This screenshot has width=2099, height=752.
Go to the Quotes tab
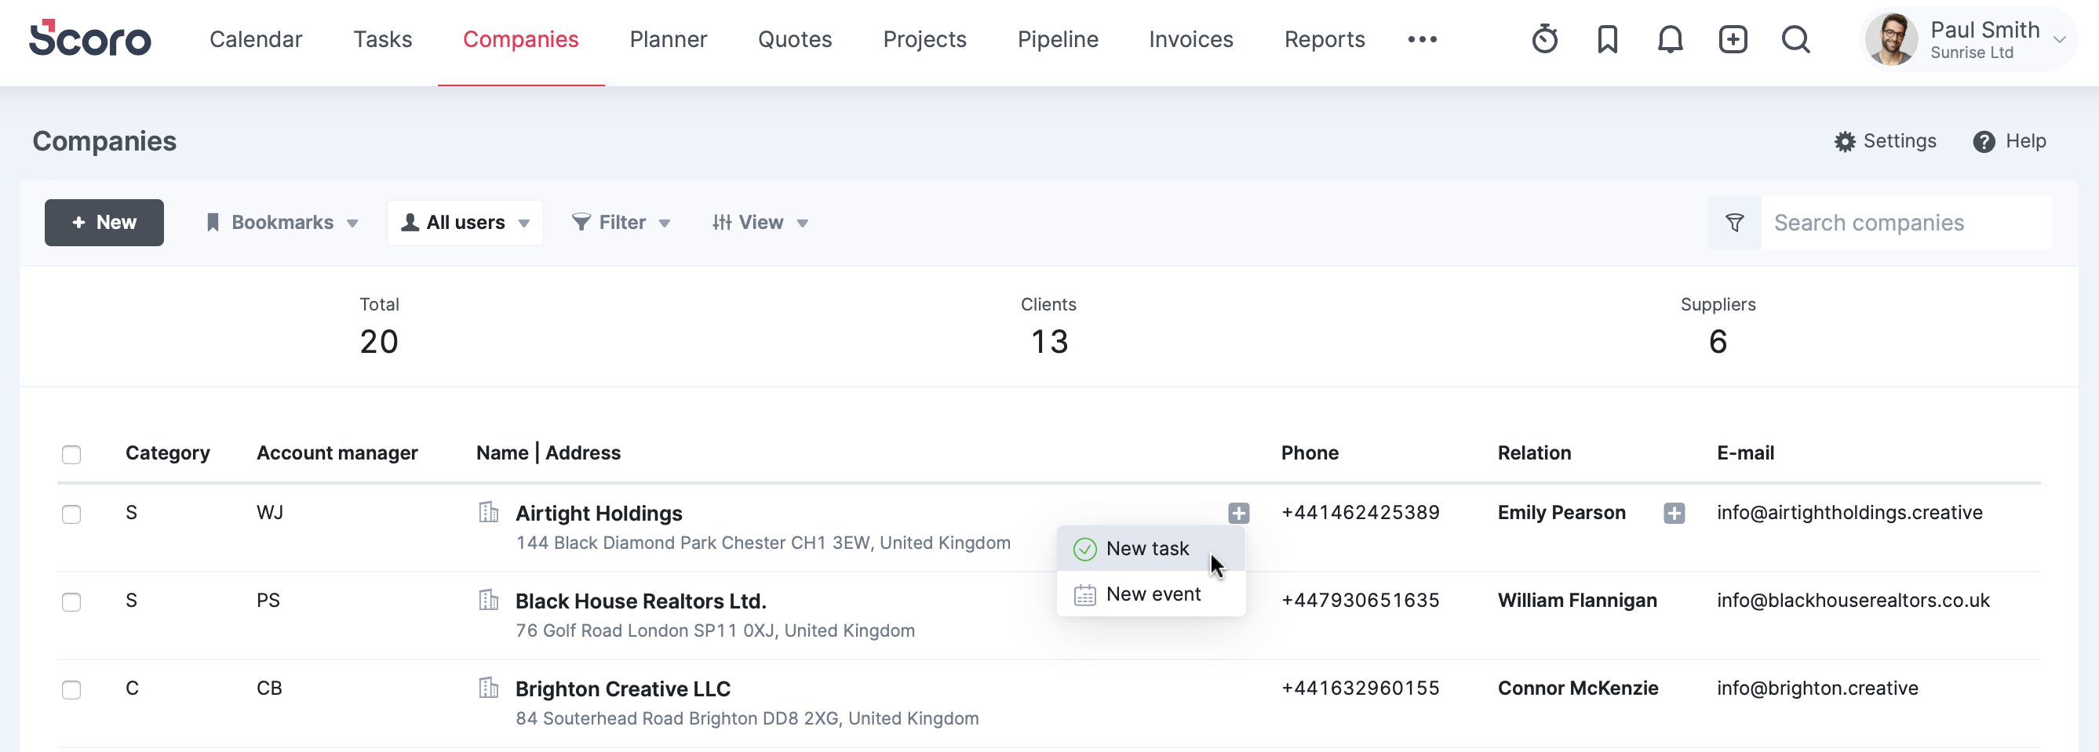point(794,39)
